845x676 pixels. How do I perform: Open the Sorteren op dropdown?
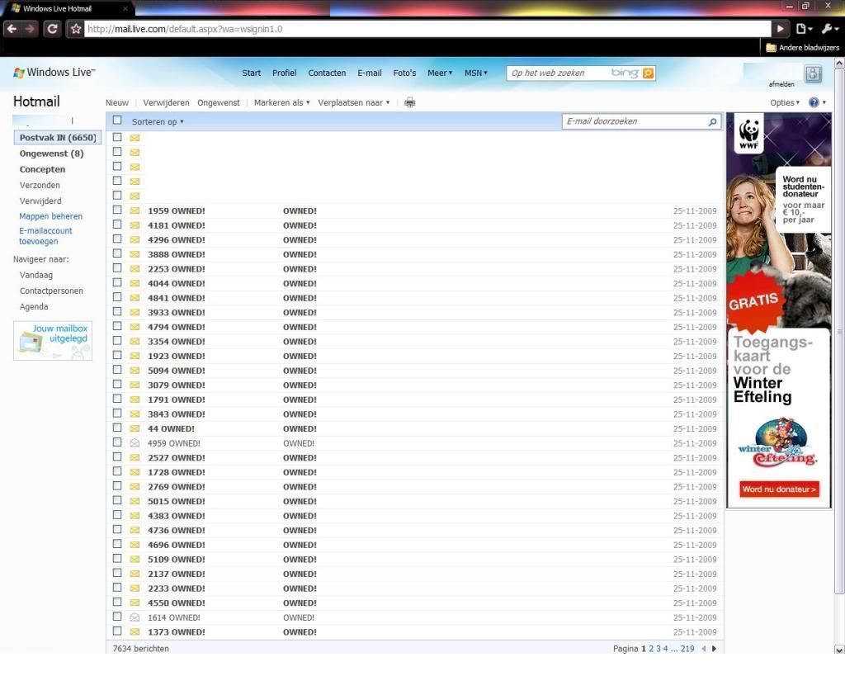158,122
